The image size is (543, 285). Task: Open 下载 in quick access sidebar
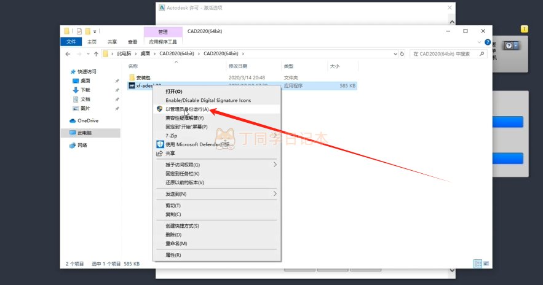pos(85,90)
